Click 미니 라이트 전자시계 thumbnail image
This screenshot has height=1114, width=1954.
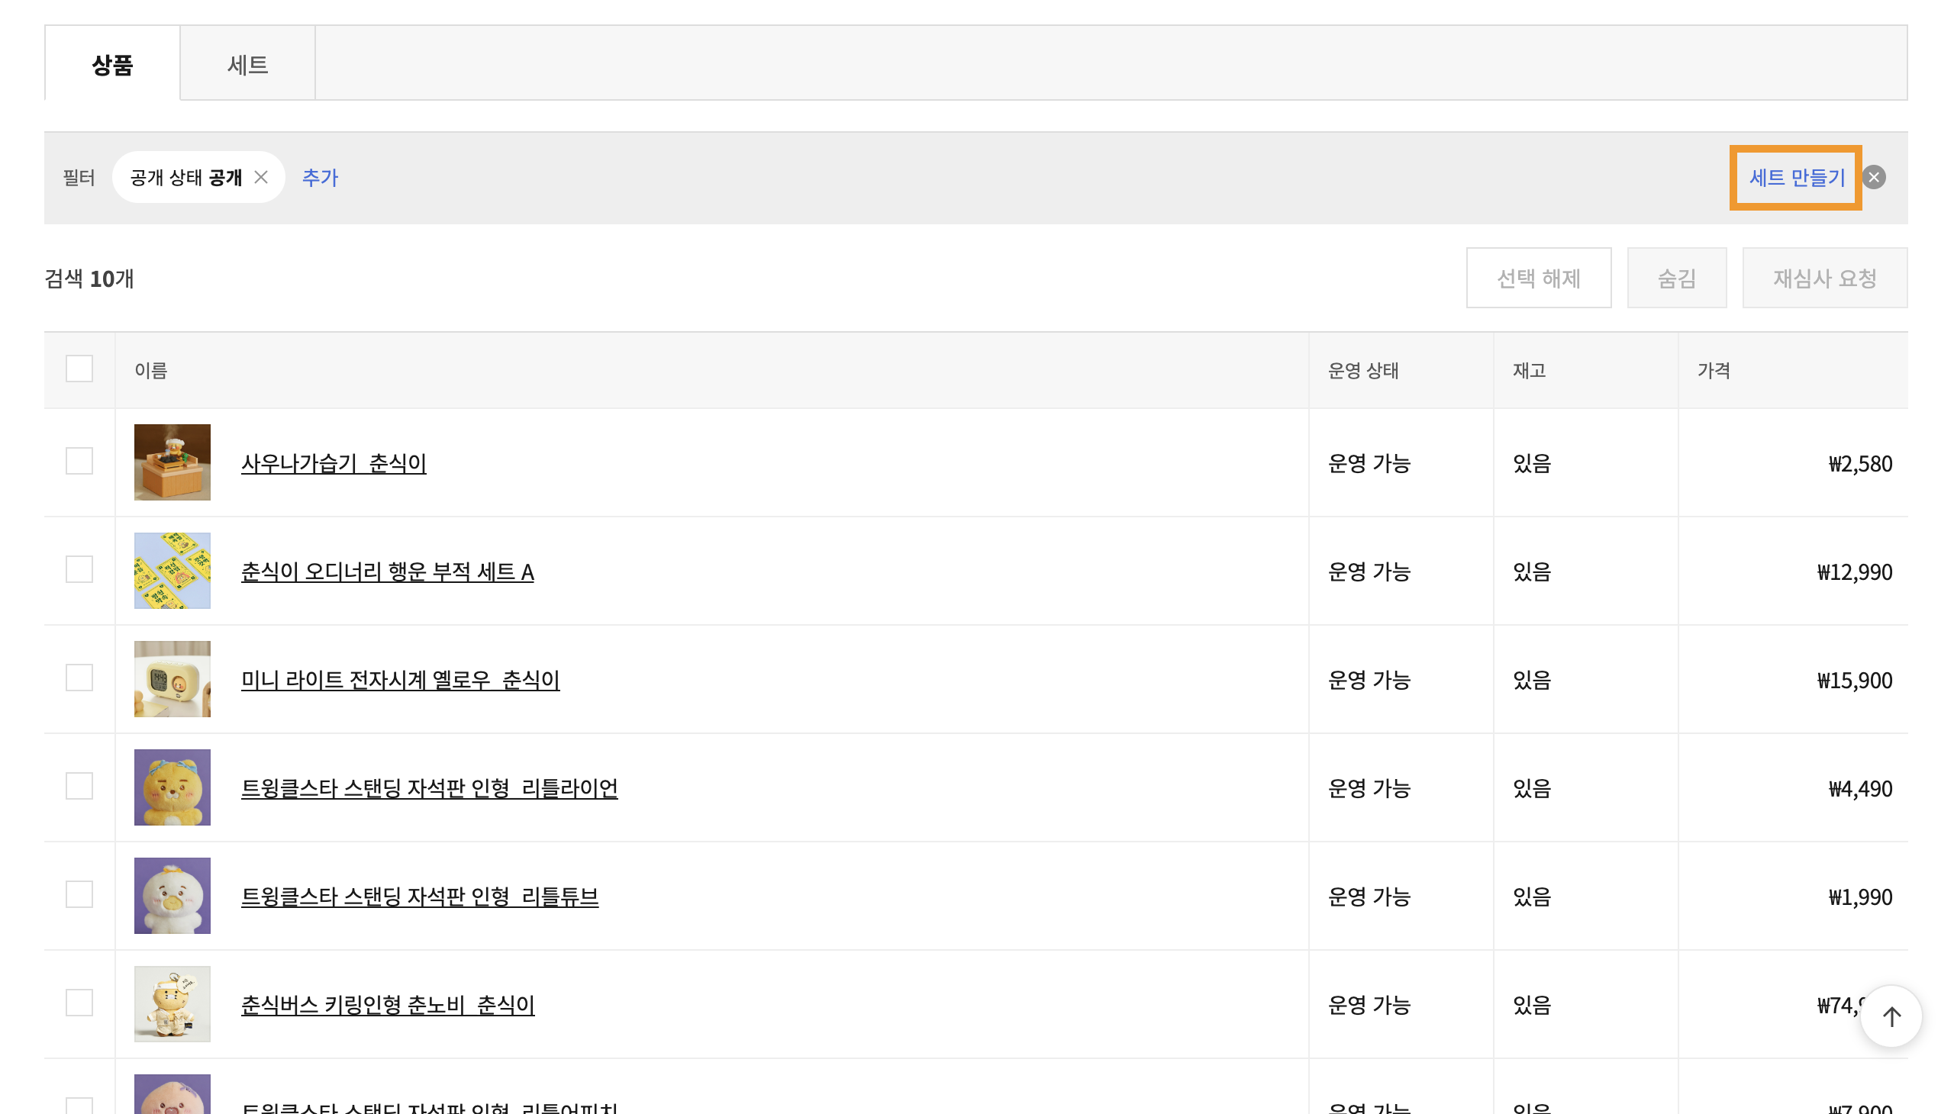[173, 678]
